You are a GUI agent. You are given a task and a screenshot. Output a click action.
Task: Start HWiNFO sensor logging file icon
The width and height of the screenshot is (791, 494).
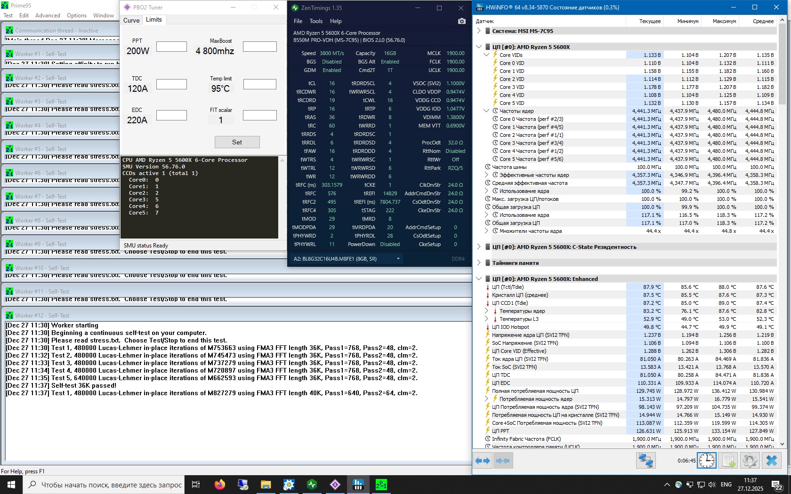(728, 461)
